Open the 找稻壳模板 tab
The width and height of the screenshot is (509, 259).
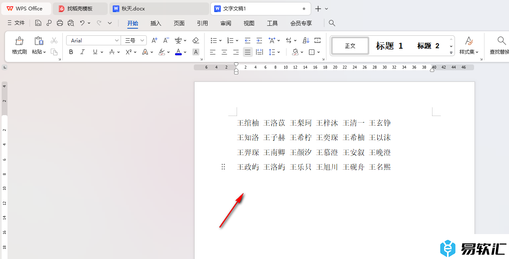(x=80, y=8)
